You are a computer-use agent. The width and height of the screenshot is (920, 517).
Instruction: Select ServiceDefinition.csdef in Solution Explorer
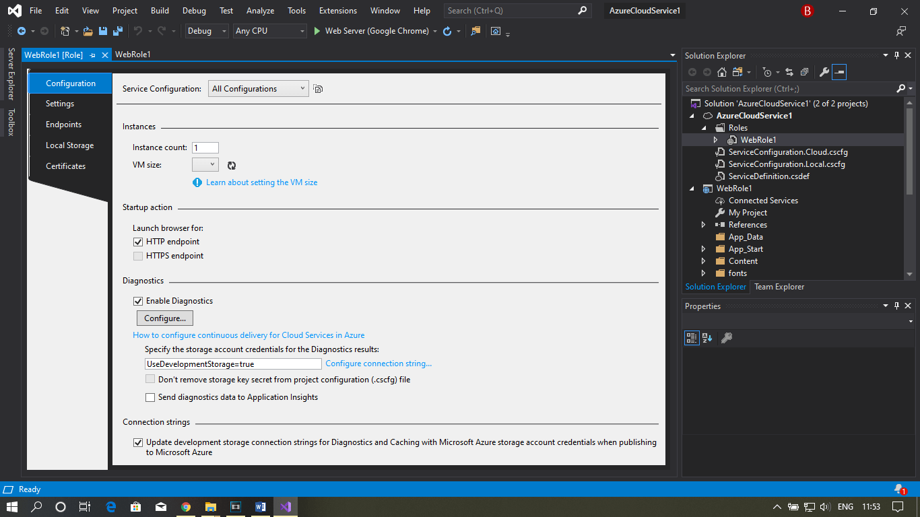point(768,176)
